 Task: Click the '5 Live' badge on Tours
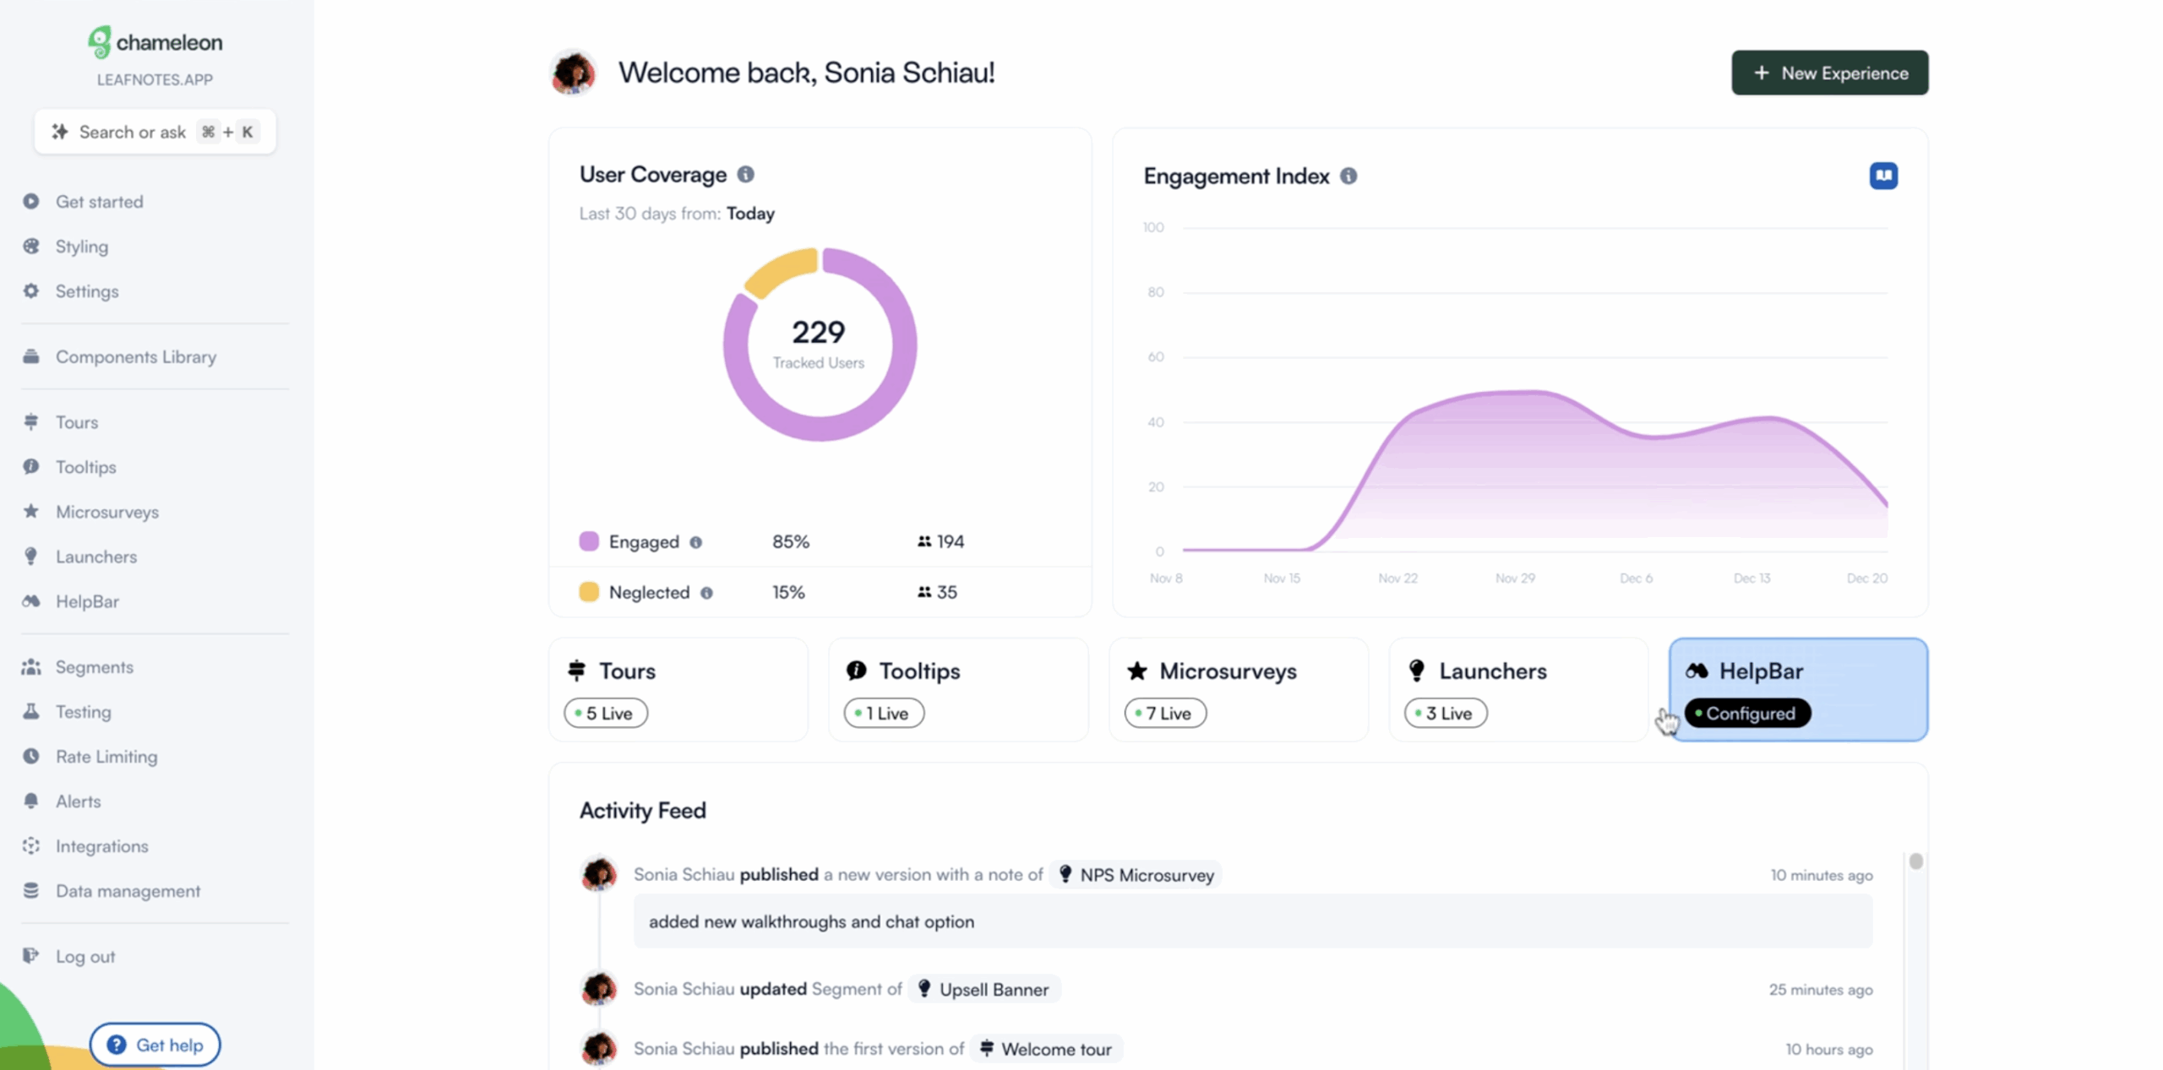click(x=606, y=714)
